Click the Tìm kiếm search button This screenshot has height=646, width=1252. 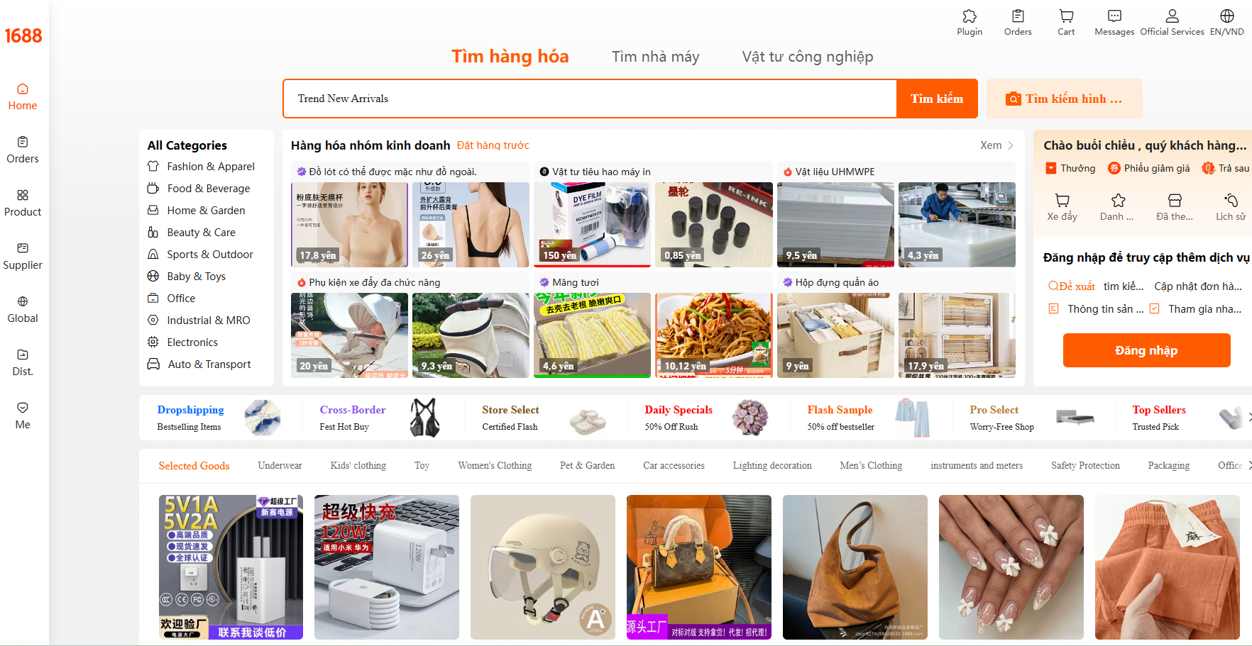click(937, 99)
